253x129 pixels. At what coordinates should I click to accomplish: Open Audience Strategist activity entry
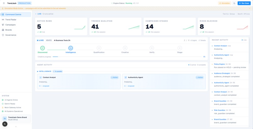[x=229, y=75]
